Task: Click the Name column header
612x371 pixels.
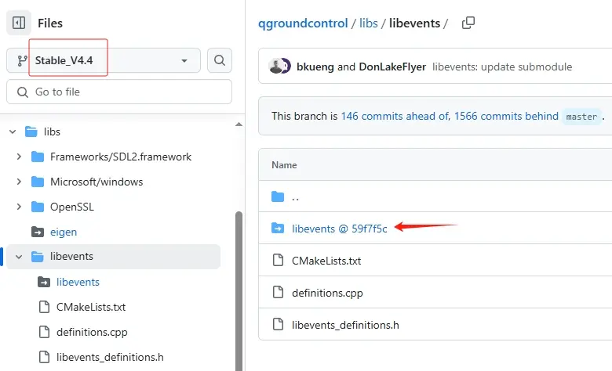Action: [x=284, y=165]
